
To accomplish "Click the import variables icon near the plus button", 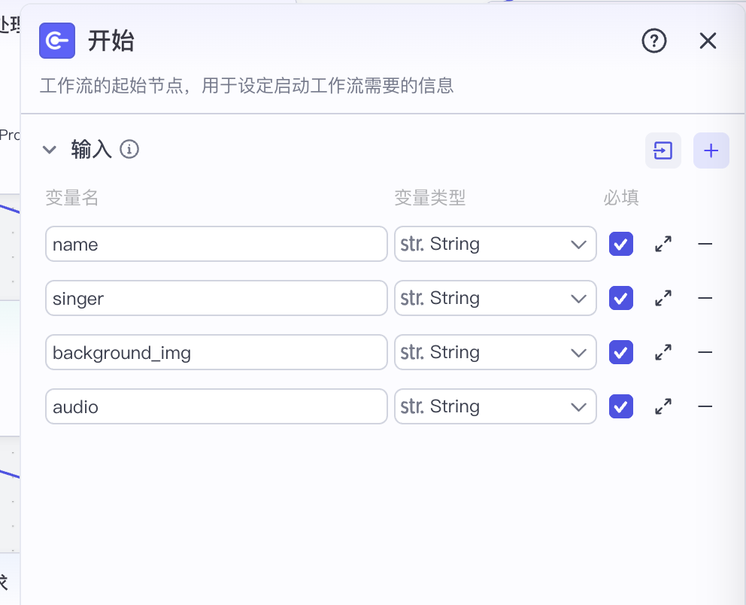I will [x=663, y=150].
